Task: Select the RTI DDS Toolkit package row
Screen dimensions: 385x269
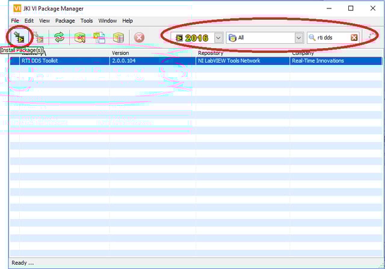Action: (196, 61)
